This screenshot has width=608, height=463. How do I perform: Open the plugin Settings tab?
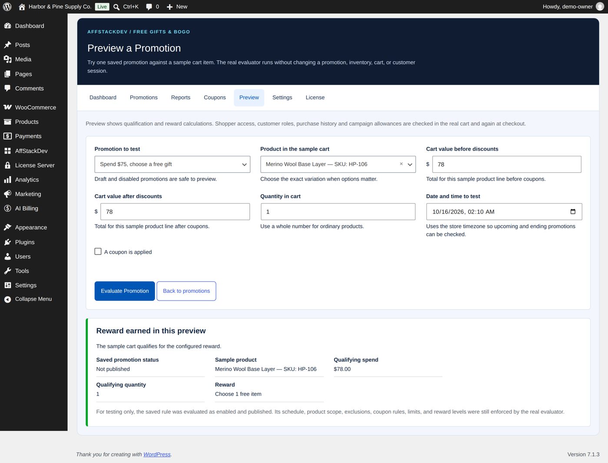(x=282, y=97)
